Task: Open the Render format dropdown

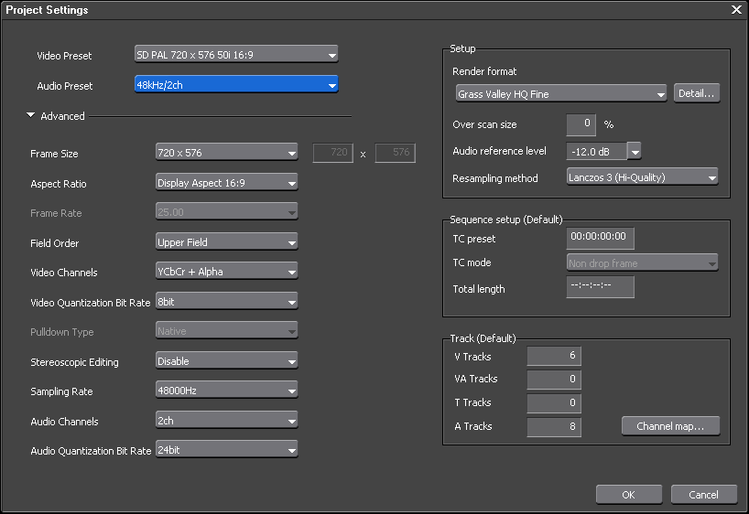Action: pos(560,93)
